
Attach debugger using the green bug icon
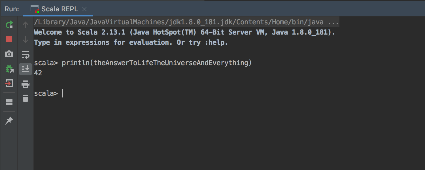tap(9, 69)
